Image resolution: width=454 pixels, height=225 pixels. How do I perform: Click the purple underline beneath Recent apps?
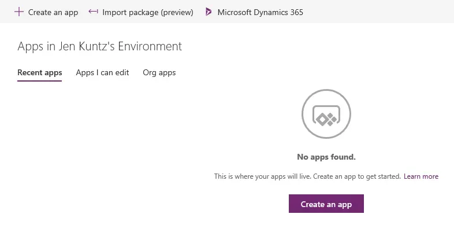[40, 80]
